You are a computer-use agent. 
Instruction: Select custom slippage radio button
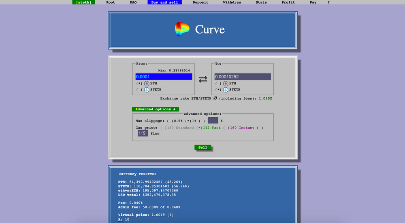[202, 121]
